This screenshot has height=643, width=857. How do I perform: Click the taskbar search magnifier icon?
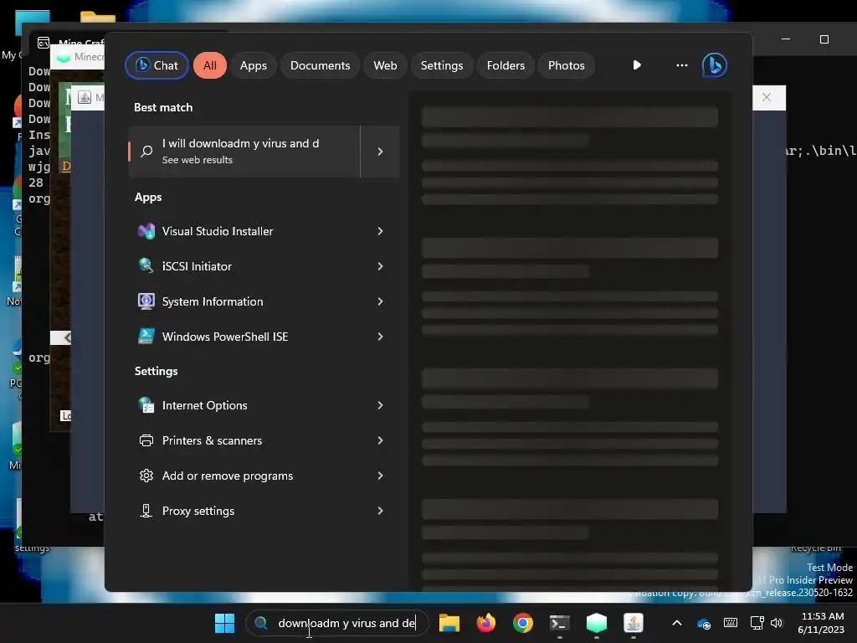pyautogui.click(x=261, y=623)
